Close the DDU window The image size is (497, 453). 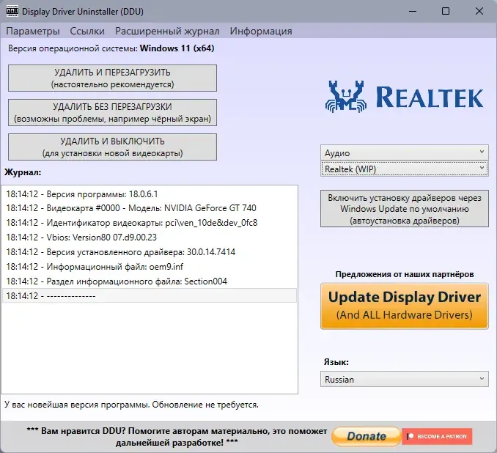479,11
